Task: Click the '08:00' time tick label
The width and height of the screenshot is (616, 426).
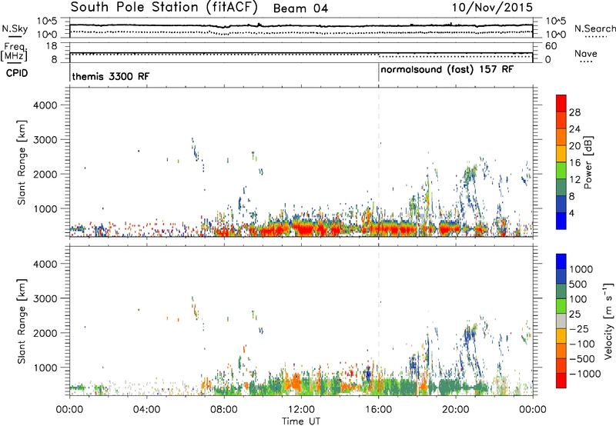Action: coord(224,410)
